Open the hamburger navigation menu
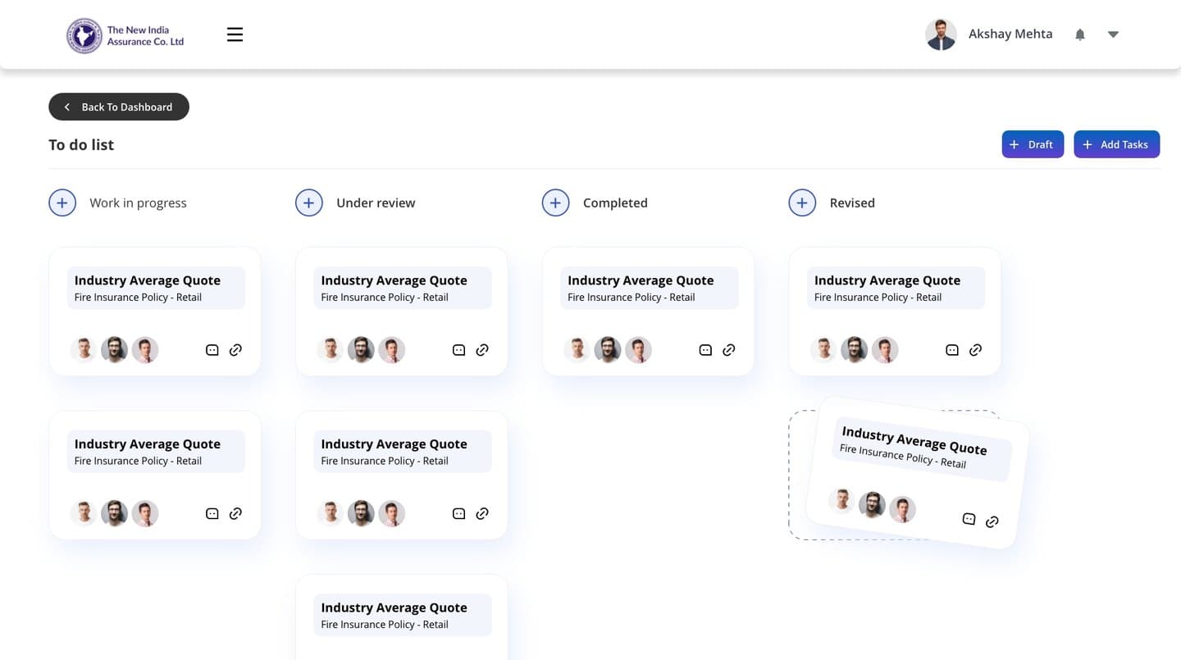Screen dimensions: 1181x660 coord(235,34)
